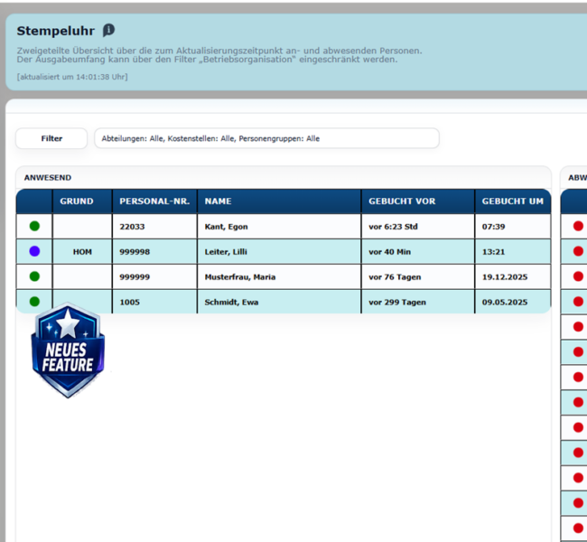The image size is (587, 542).
Task: Click the second red dot in absent list
Action: pyautogui.click(x=578, y=251)
